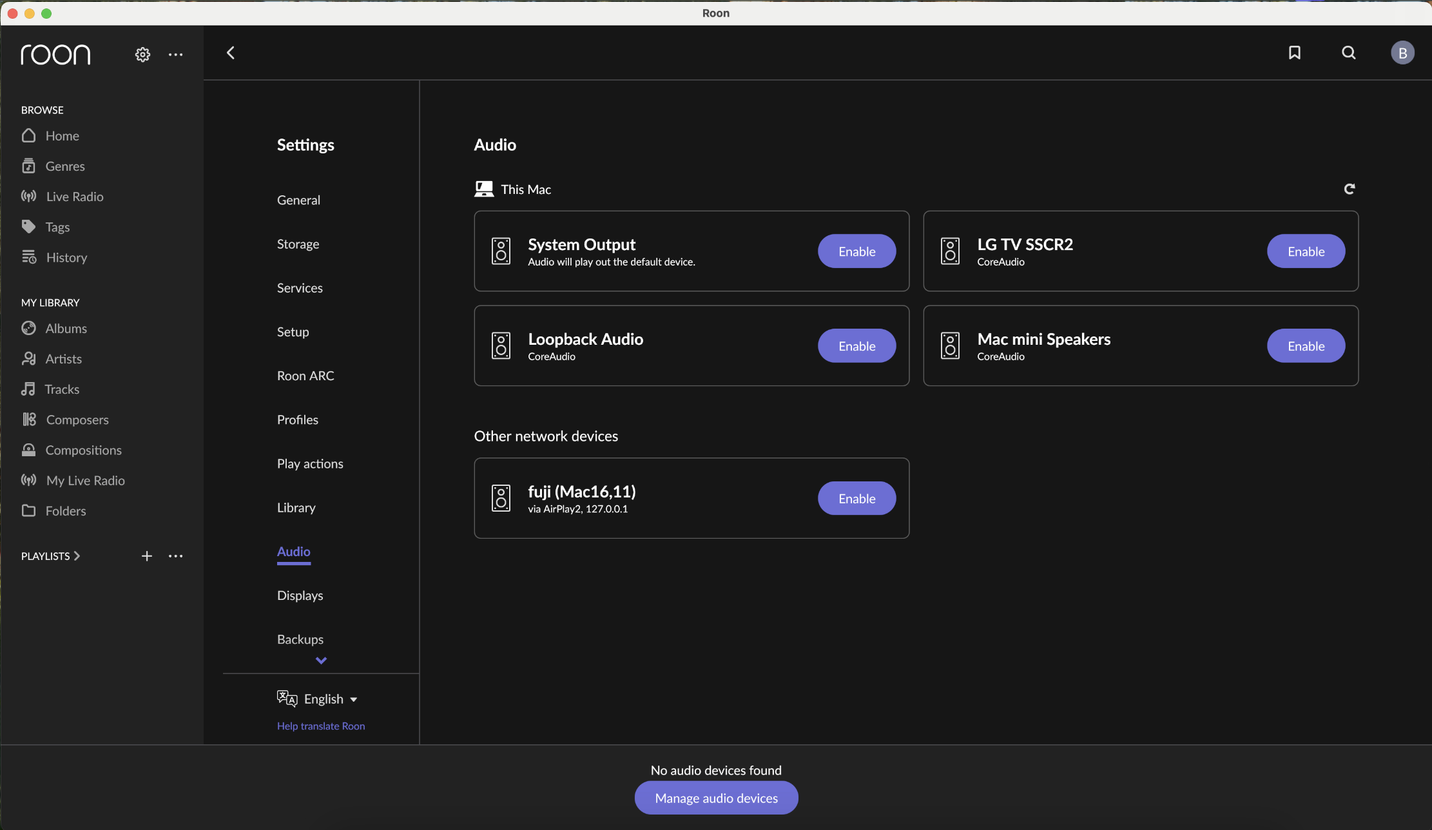Click Manage audio devices button
Screen dimensions: 1432x830
click(x=716, y=798)
